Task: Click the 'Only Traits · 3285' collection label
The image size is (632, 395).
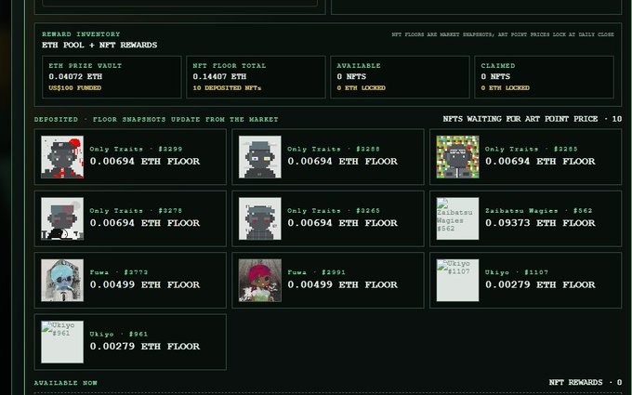Action: click(x=532, y=149)
